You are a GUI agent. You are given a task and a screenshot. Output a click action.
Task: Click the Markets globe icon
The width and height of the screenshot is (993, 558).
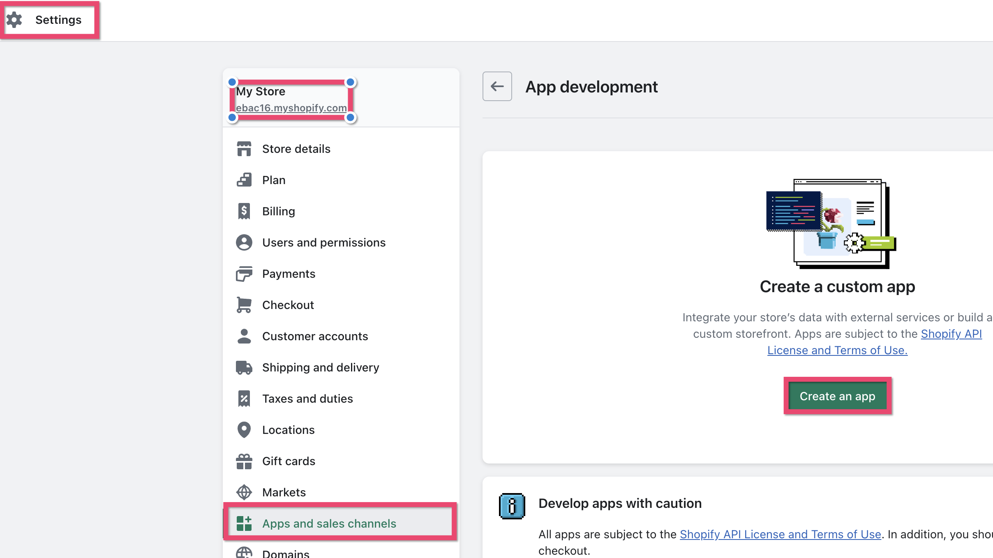pos(244,492)
